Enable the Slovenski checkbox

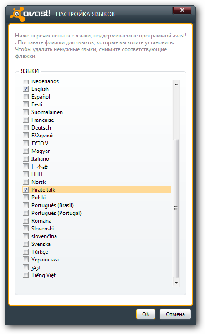(26, 228)
